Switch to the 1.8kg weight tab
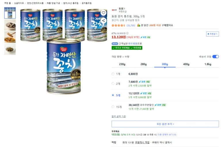The width and height of the screenshot is (221, 147). click(208, 64)
